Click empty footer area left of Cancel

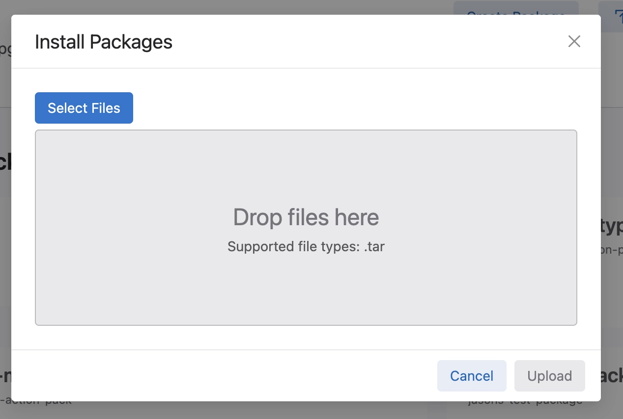[221, 376]
